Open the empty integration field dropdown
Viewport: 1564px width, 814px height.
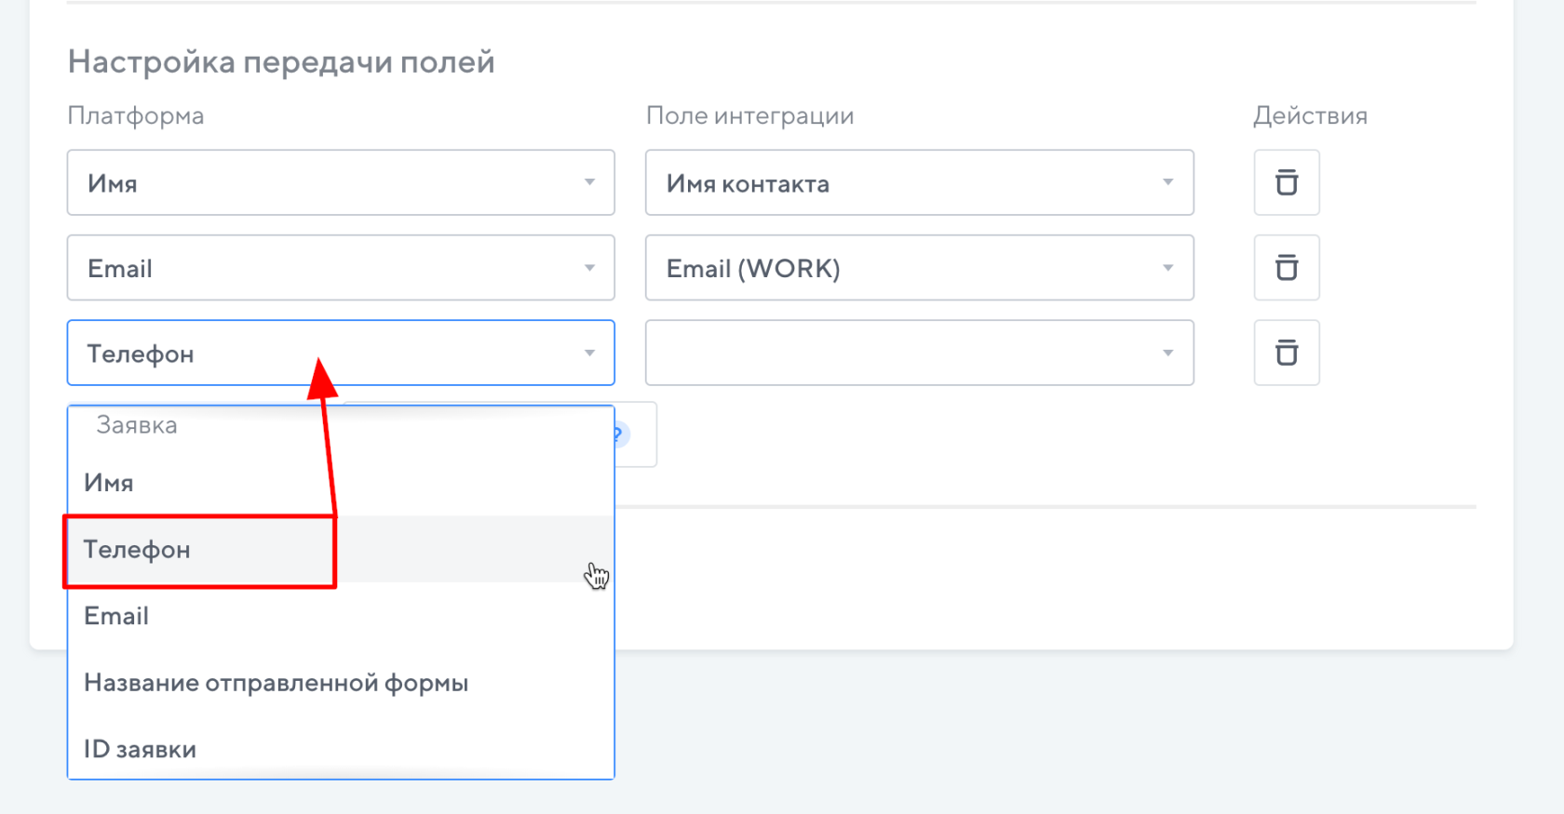tap(920, 353)
